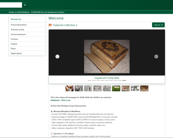The width and height of the screenshot is (173, 138).
Task: Click the View All button
Action: (158, 25)
